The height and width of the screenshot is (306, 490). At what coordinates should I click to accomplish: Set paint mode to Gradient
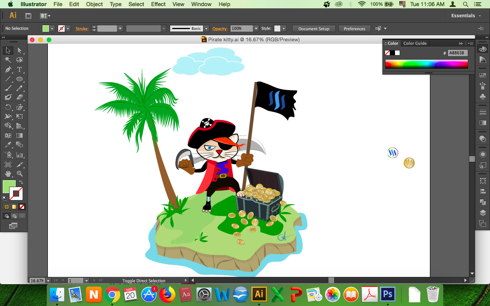(x=14, y=207)
